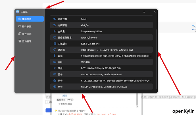Select the x86_64 architecture value
Viewport: 196px width, 115px height.
coord(85,25)
